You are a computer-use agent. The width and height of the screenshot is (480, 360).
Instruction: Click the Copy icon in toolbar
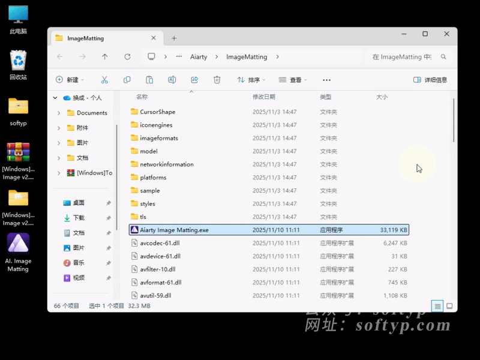click(127, 80)
